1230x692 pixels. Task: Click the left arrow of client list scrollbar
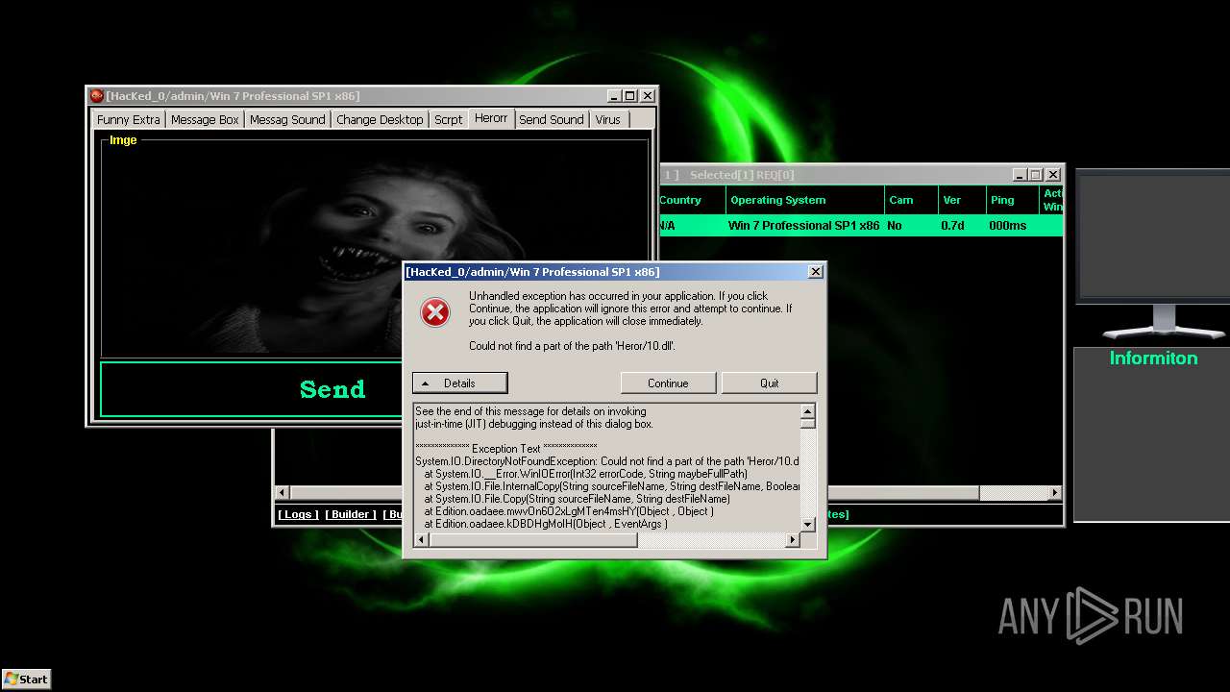coord(283,493)
